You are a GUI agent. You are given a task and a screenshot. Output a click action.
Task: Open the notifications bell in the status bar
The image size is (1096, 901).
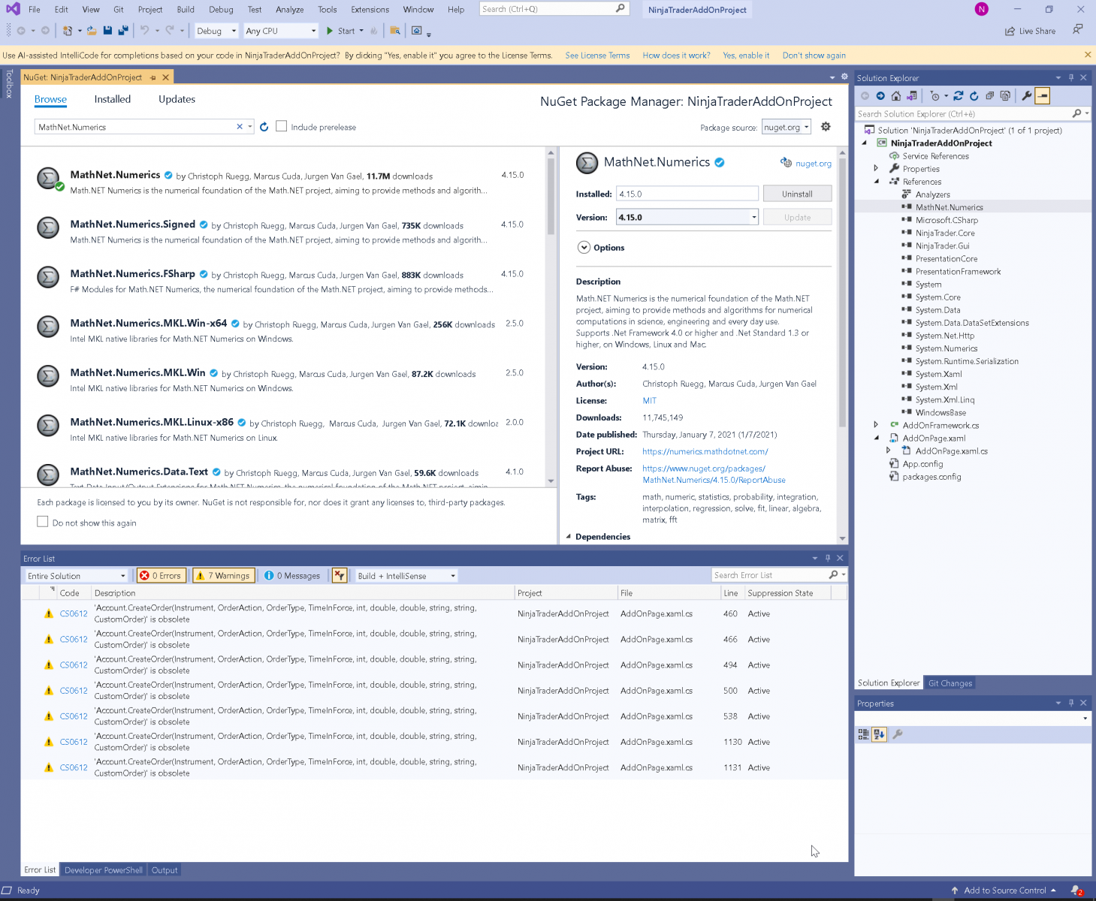click(1076, 890)
